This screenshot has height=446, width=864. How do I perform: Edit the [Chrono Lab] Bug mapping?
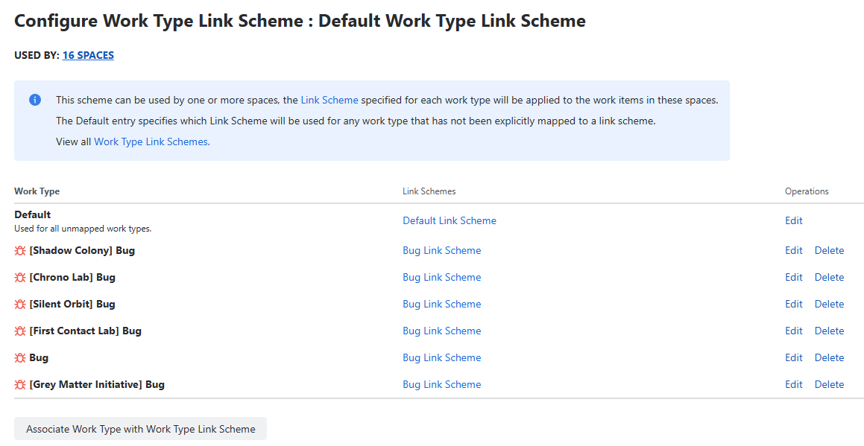[x=793, y=277]
